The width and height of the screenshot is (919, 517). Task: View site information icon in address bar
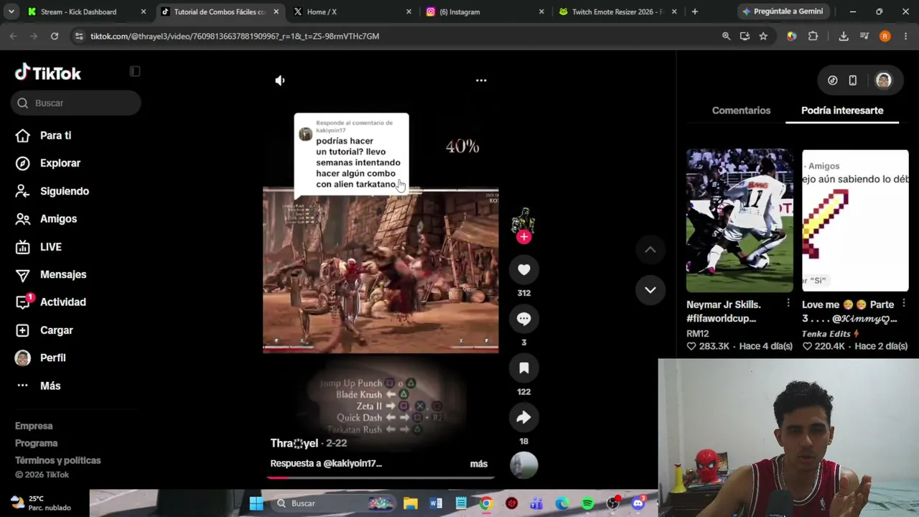click(78, 36)
